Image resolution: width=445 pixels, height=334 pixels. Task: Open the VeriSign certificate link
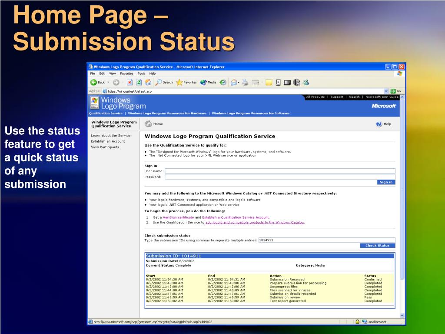pos(178,217)
